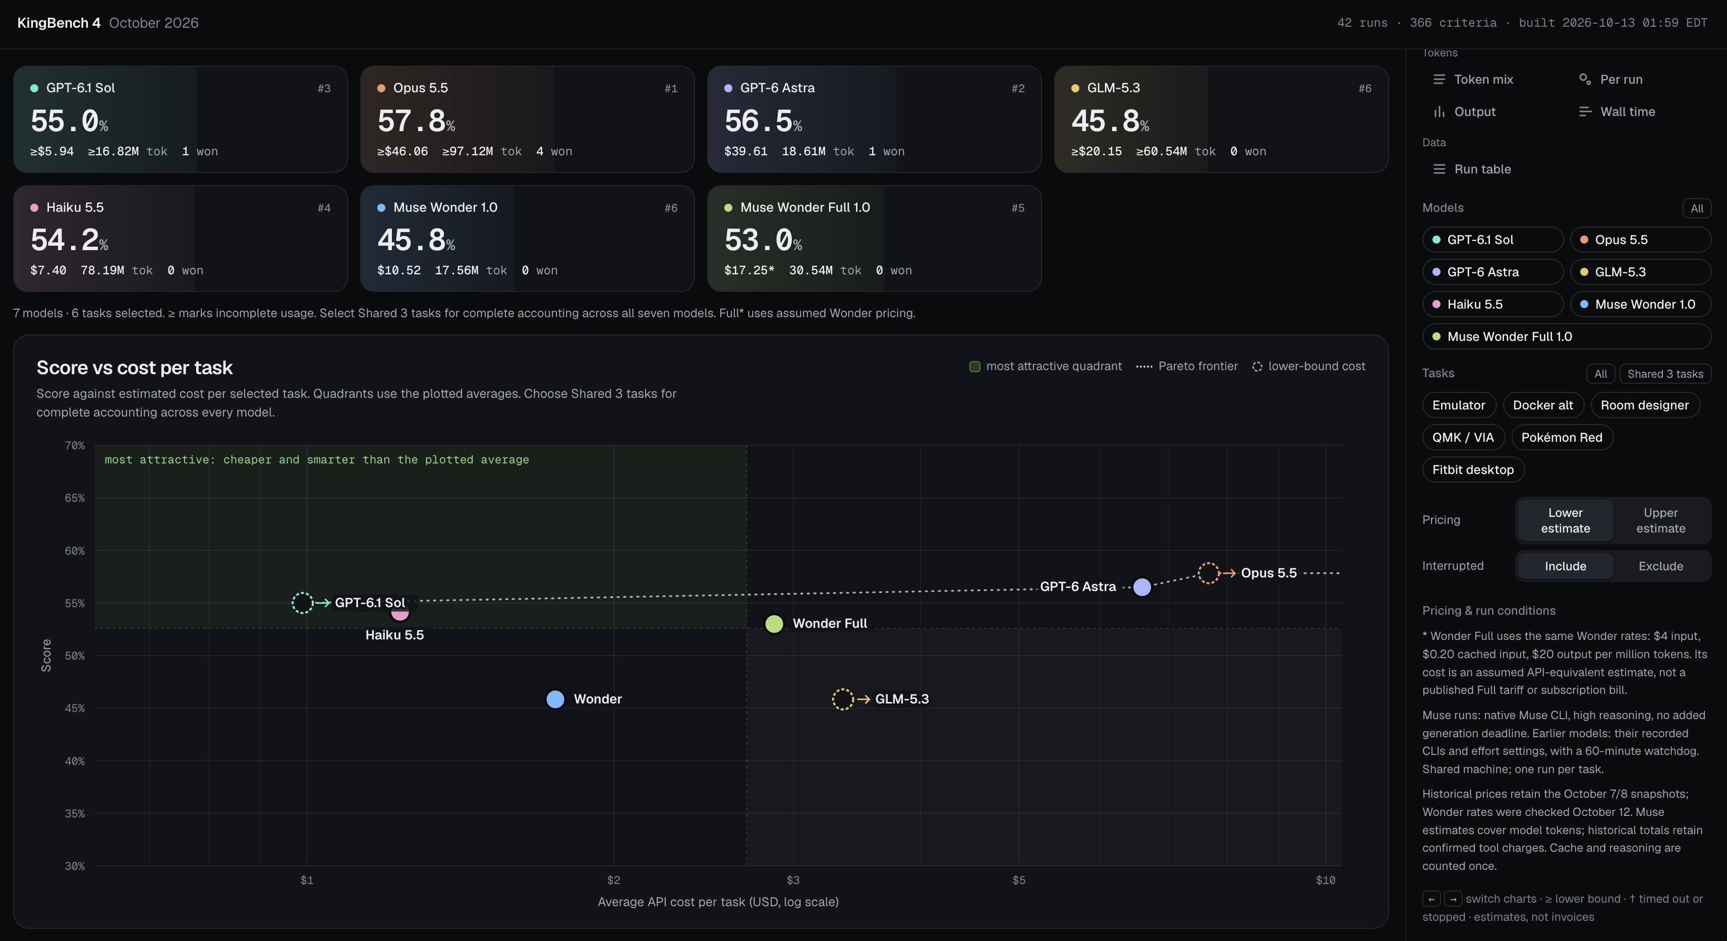Click the previous chart arrow key
Screen dimensions: 1727x941
point(1430,899)
